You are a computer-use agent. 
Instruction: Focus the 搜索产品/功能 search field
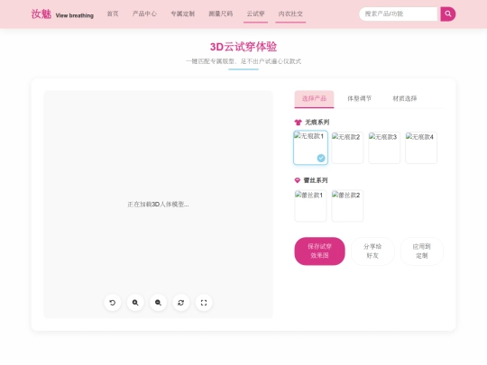[399, 14]
